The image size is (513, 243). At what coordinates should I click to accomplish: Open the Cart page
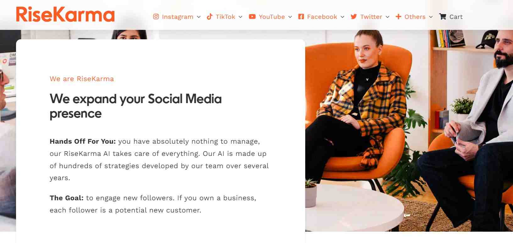click(x=456, y=17)
